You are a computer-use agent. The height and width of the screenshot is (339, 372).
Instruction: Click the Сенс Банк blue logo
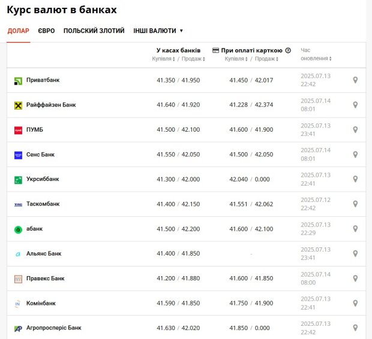coord(18,155)
